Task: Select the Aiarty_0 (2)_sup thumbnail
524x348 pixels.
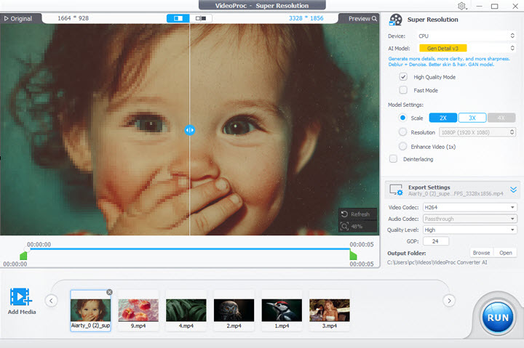Action: pos(90,310)
